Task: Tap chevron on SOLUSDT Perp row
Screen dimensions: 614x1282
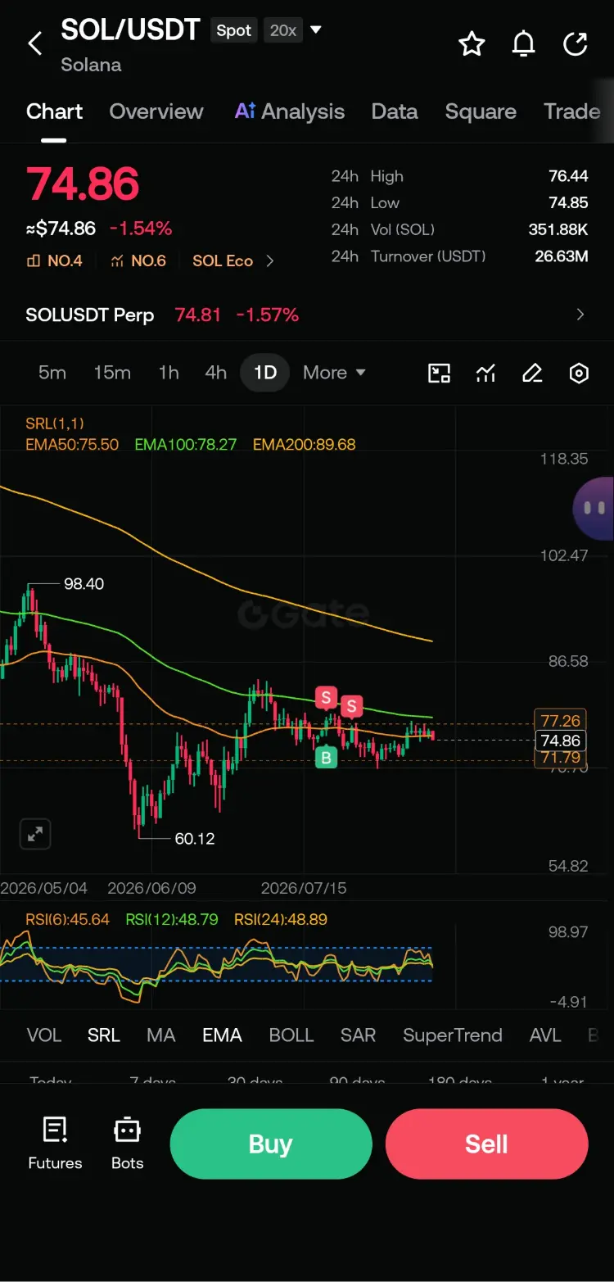Action: tap(580, 315)
